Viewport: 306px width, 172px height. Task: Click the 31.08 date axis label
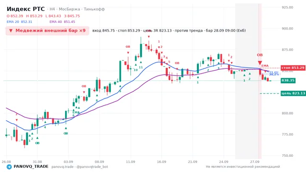pos(37,162)
